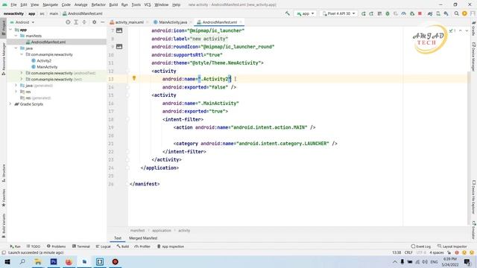Open Project panel gear options

pyautogui.click(x=95, y=22)
